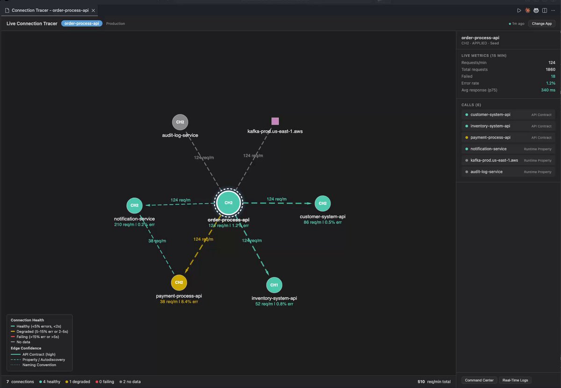Click the Run play icon

519,10
